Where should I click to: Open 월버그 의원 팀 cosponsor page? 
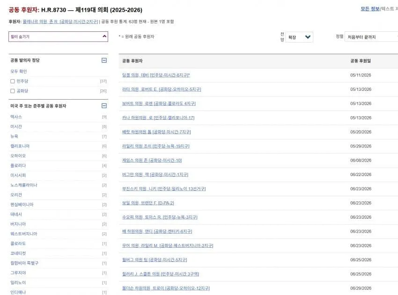coord(155,260)
